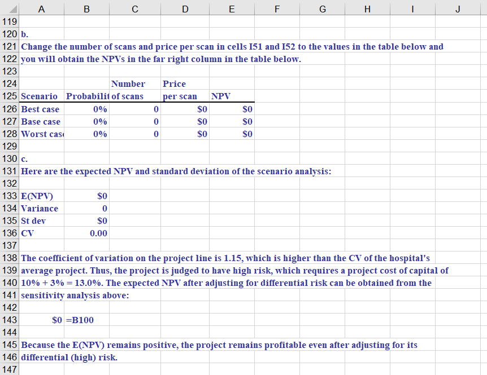
Task: Select column J header
Action: [x=458, y=9]
